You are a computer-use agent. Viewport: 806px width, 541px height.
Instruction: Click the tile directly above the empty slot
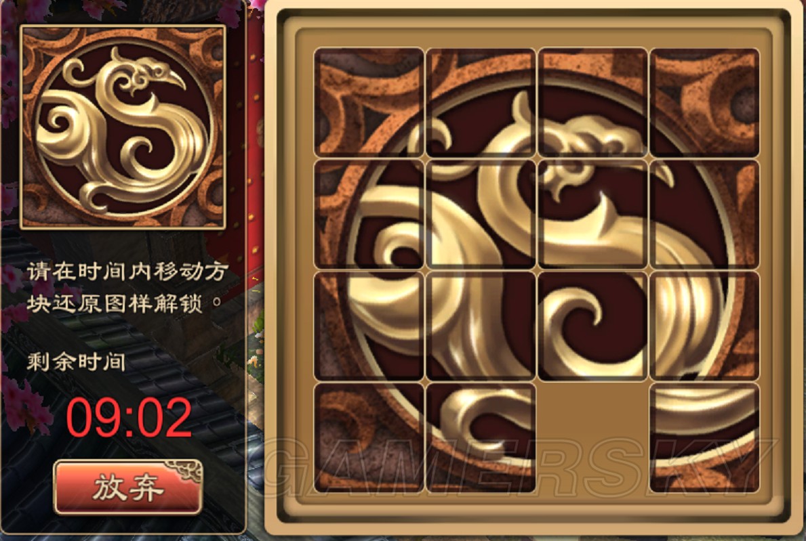click(x=592, y=326)
